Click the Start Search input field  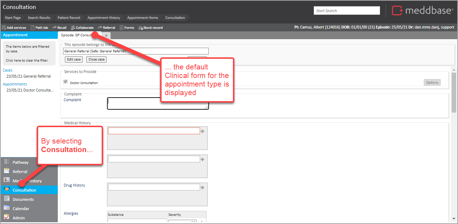click(347, 11)
